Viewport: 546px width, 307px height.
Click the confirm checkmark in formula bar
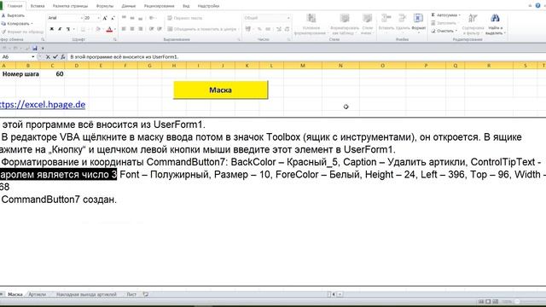55,57
